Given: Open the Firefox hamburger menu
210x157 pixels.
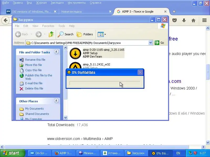Looking at the screenshot, I should coord(204,20).
